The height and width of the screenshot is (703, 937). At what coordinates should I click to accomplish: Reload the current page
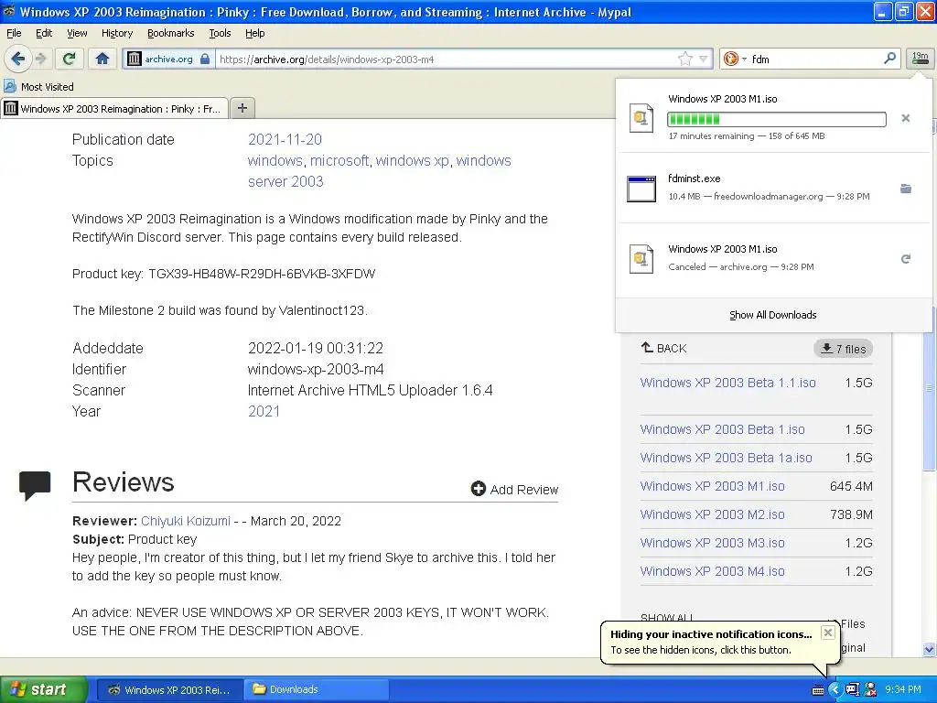click(70, 59)
